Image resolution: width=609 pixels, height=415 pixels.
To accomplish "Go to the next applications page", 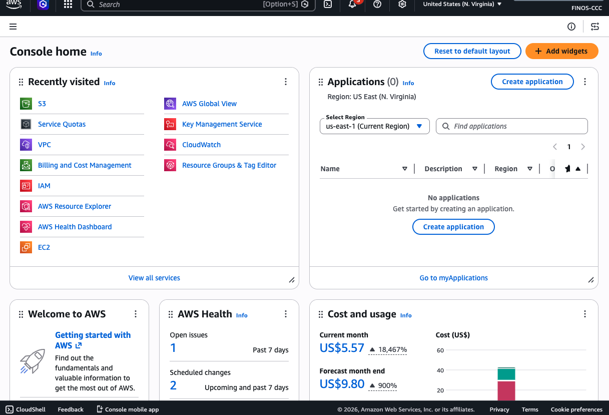I will tap(583, 147).
